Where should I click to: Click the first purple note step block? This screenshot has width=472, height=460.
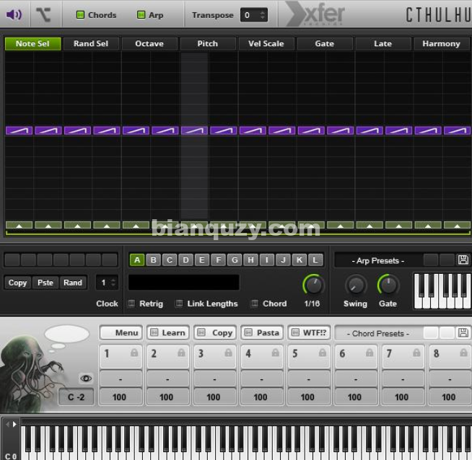[x=19, y=131]
